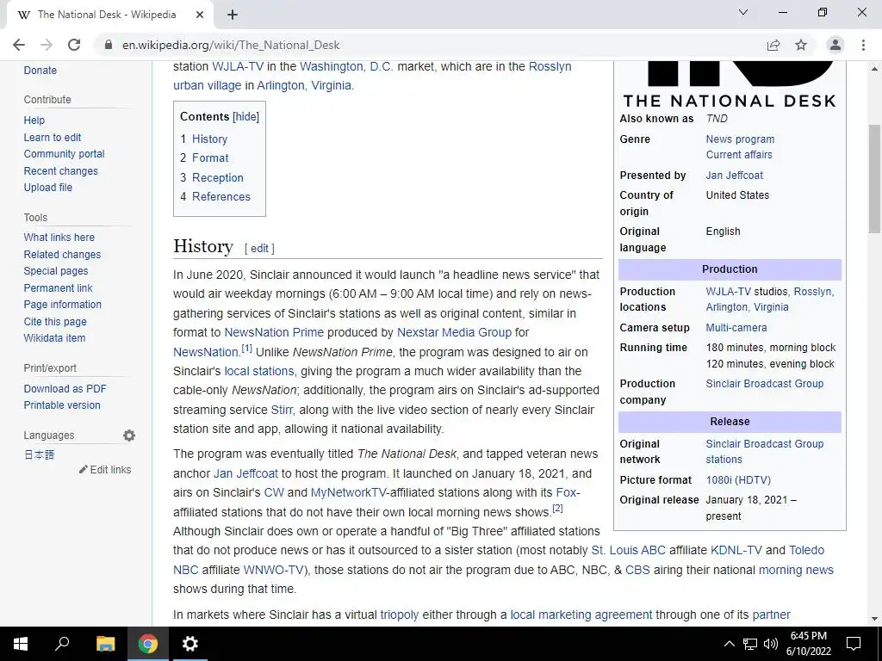Open the triopoly link
882x661 pixels.
400,615
